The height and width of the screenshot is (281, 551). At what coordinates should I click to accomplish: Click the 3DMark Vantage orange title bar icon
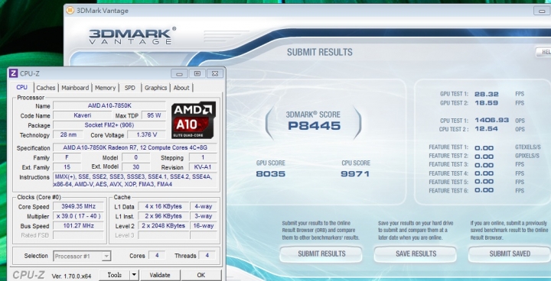[70, 11]
